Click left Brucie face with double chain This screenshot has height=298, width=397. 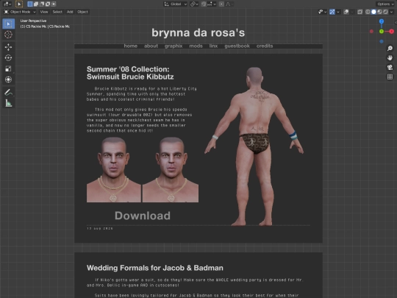coord(114,169)
